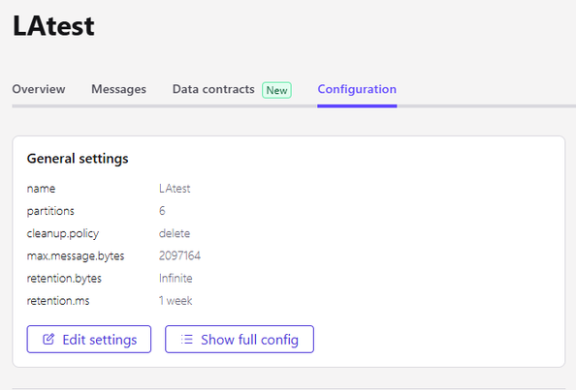This screenshot has width=576, height=390.
Task: Click the retention.ms setting label
Action: pos(58,301)
